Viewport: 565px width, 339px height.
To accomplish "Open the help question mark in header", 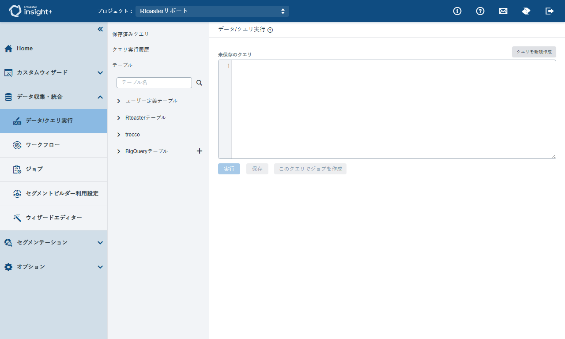I will coord(480,11).
